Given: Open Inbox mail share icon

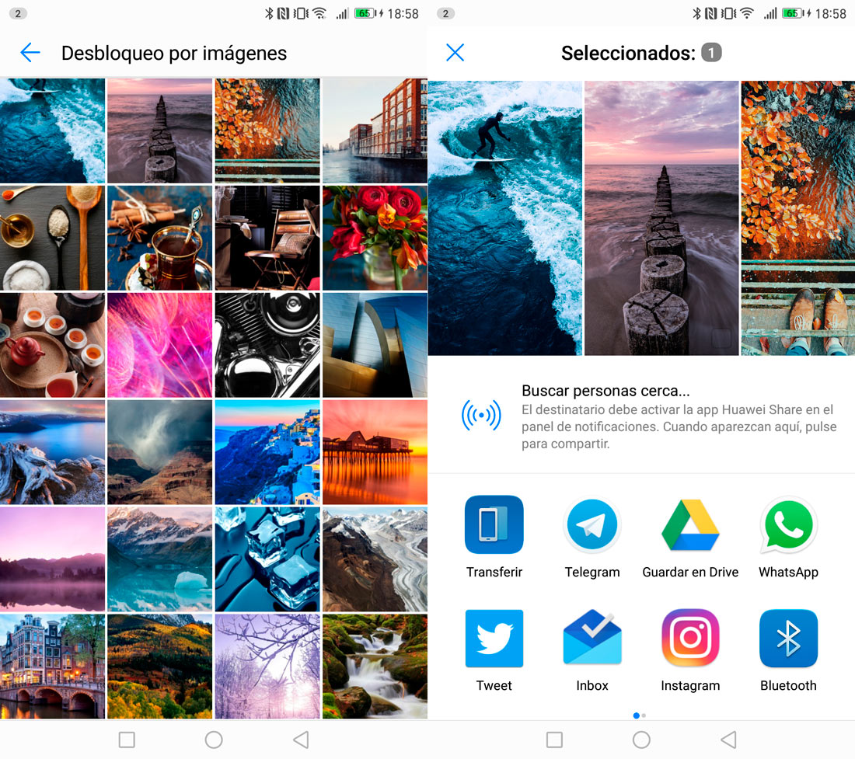Looking at the screenshot, I should [592, 639].
